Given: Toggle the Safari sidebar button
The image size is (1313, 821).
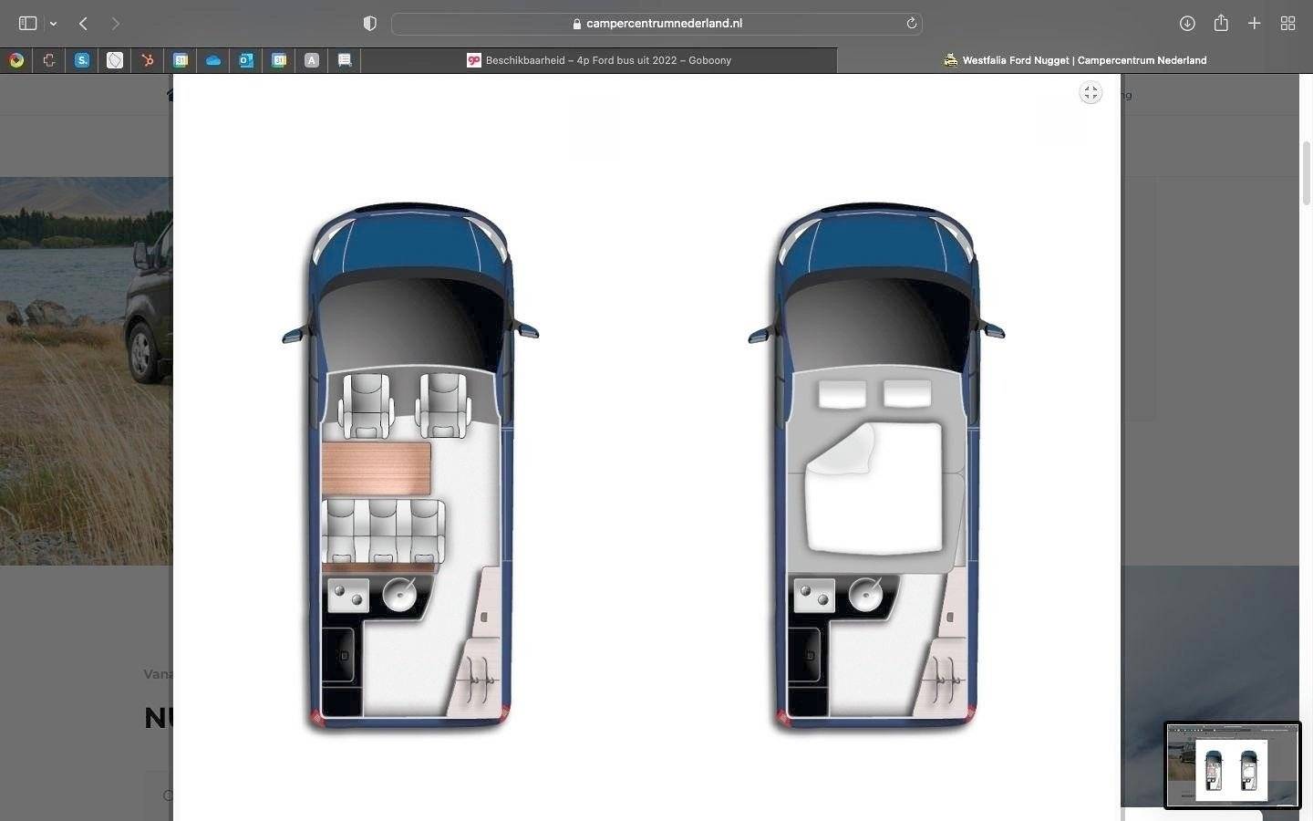Looking at the screenshot, I should pos(28,24).
